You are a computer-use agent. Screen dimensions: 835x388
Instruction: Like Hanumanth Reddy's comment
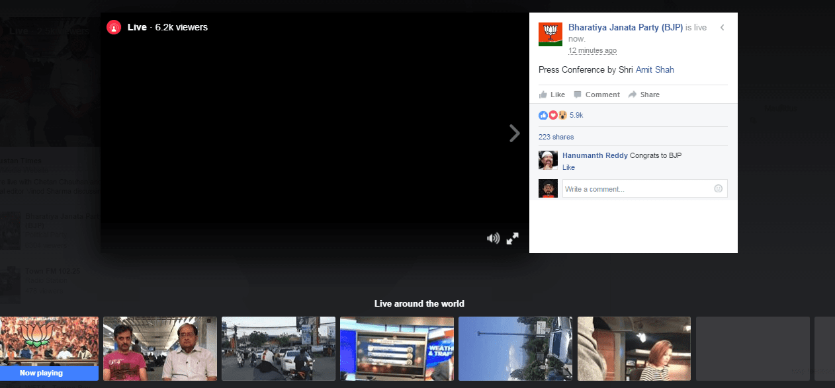[568, 167]
